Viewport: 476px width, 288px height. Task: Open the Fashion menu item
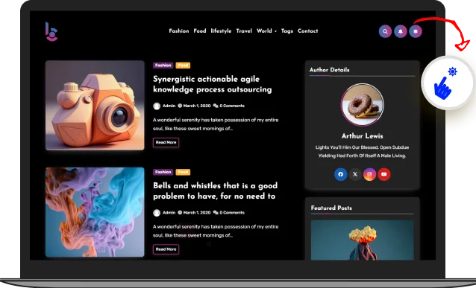pos(179,31)
